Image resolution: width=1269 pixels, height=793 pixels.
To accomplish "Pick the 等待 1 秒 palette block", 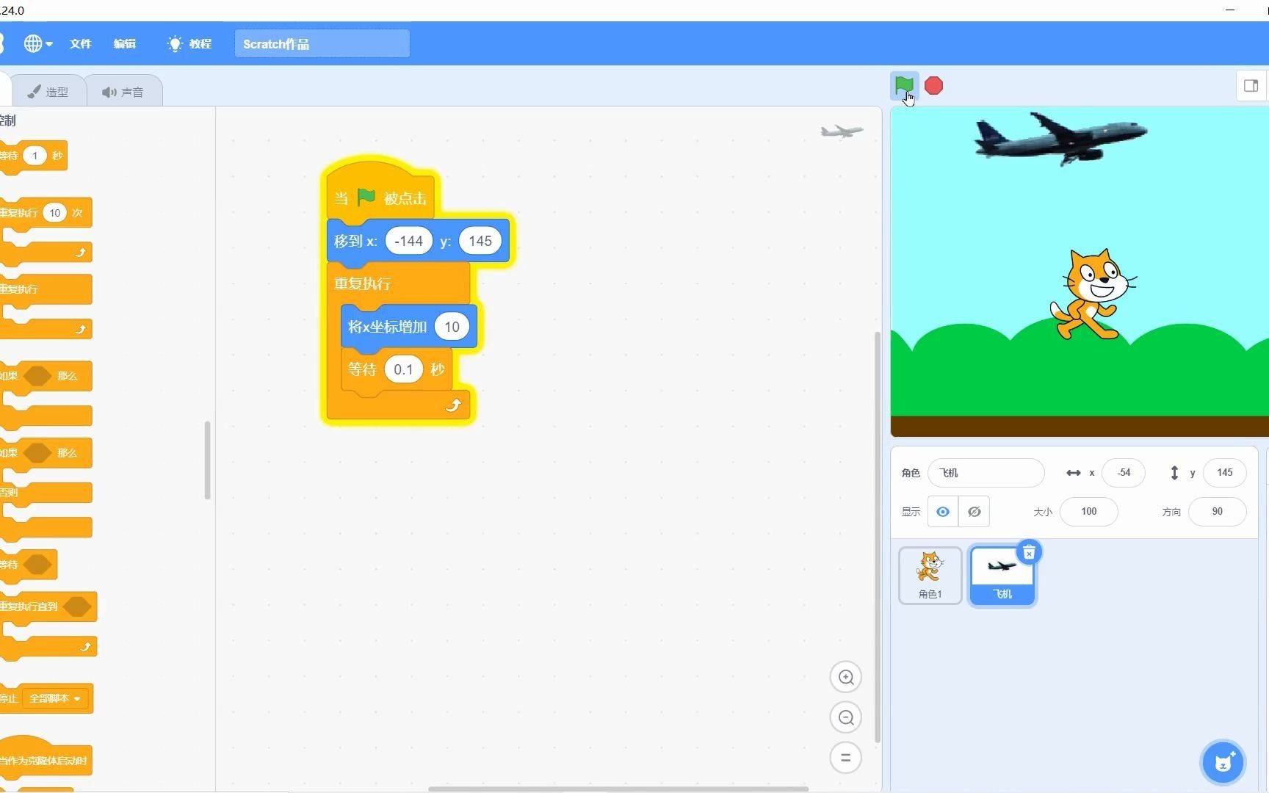I will pyautogui.click(x=32, y=156).
